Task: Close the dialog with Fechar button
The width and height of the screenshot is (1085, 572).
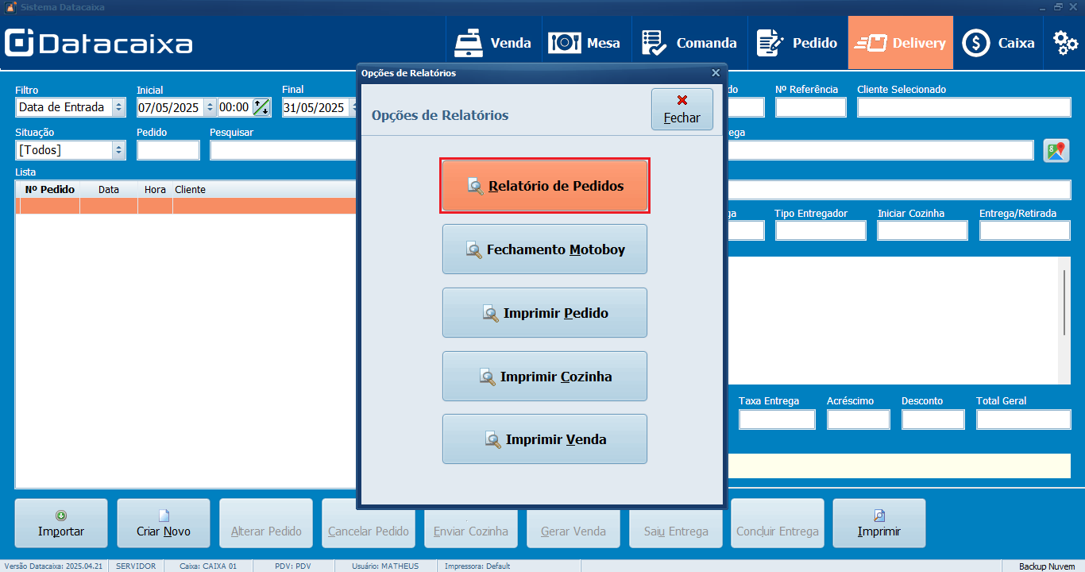Action: click(x=682, y=110)
